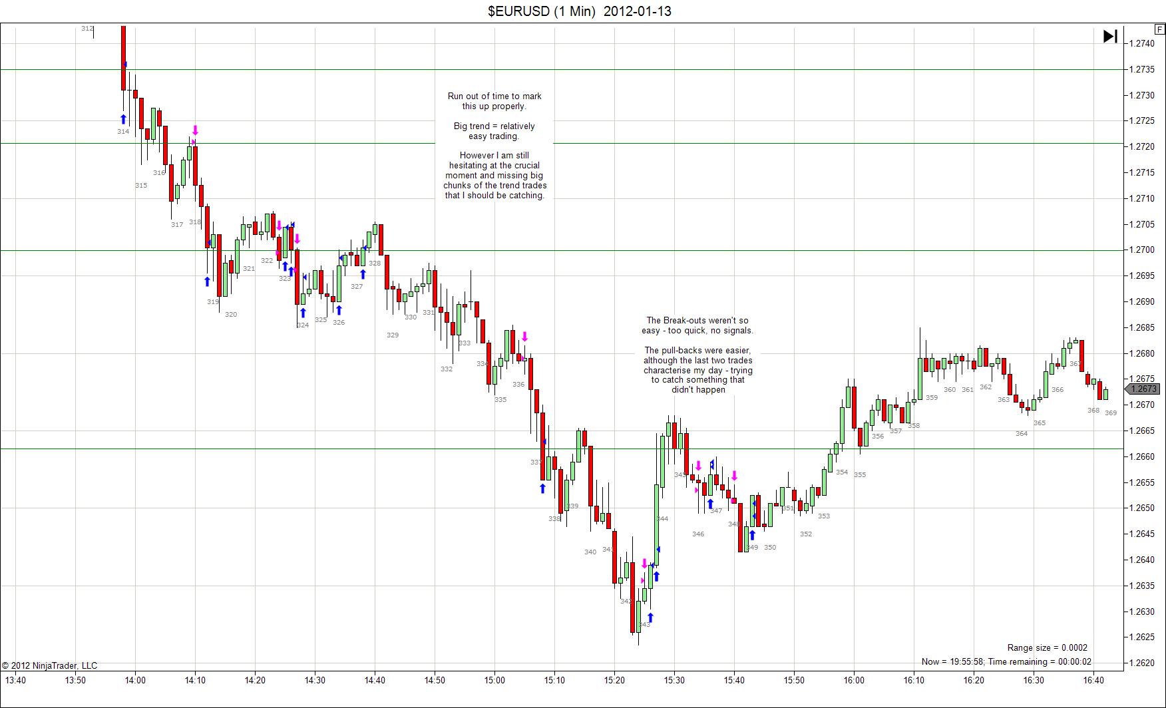Click the 13:40 time axis label

pyautogui.click(x=15, y=680)
